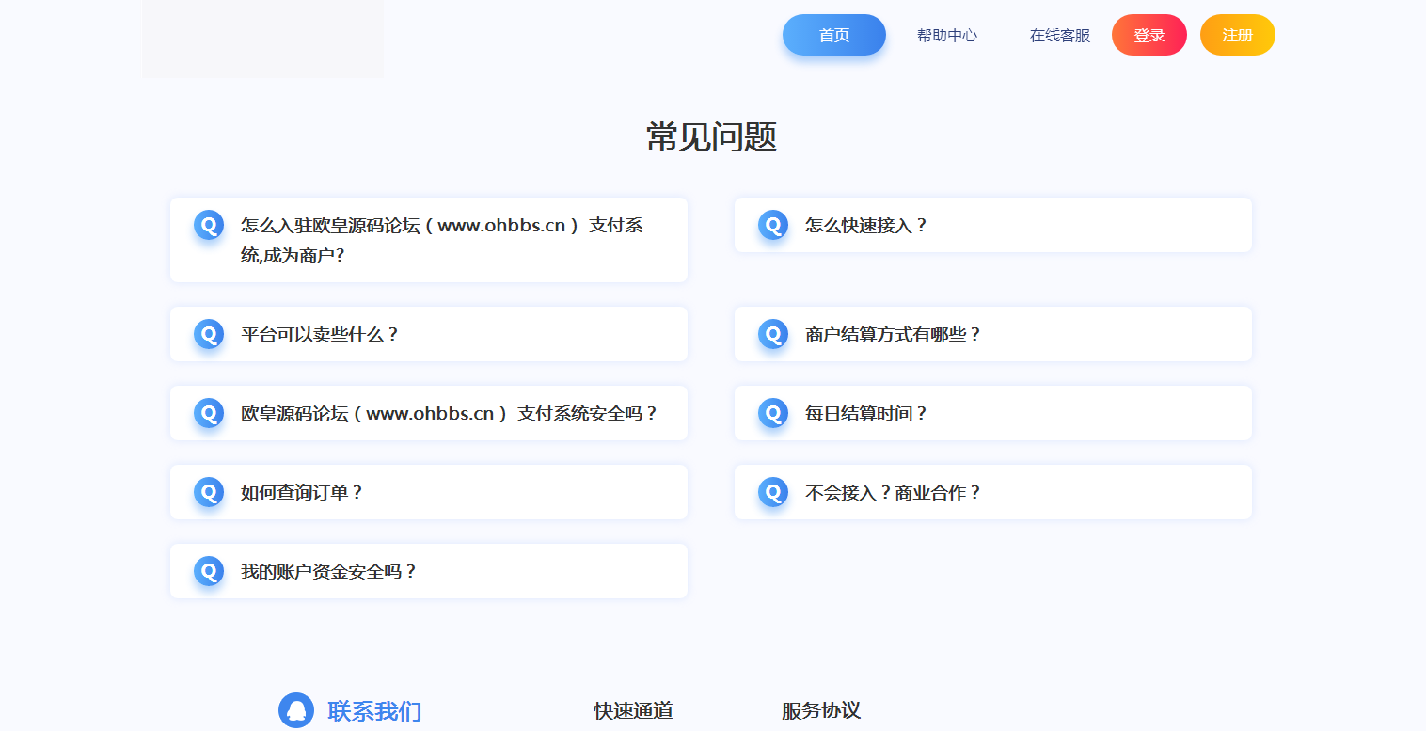Click the Q icon beside 平台可以卖些什么 question
The height and width of the screenshot is (731, 1426).
[x=208, y=333]
